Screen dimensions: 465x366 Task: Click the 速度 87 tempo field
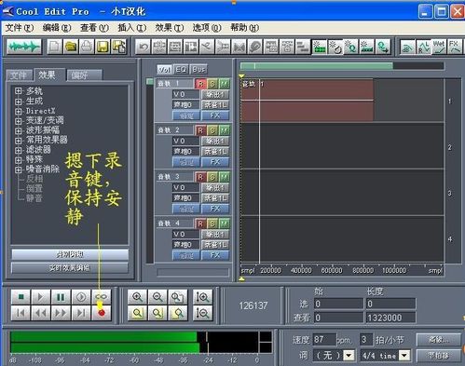click(324, 340)
